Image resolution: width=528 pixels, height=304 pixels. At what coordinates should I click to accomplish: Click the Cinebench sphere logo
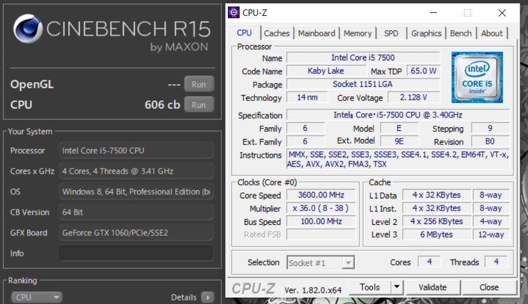28,29
